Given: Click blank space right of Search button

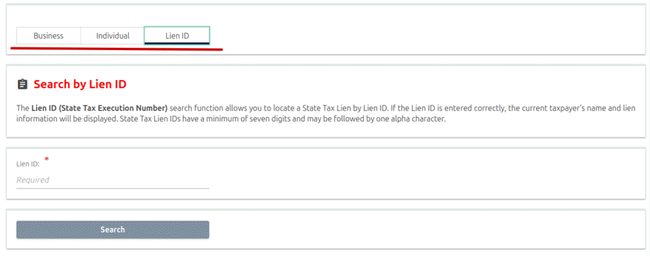Looking at the screenshot, I should (x=413, y=229).
